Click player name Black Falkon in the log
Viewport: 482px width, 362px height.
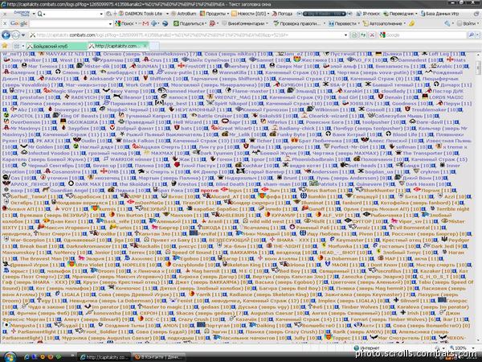[x=137, y=141]
